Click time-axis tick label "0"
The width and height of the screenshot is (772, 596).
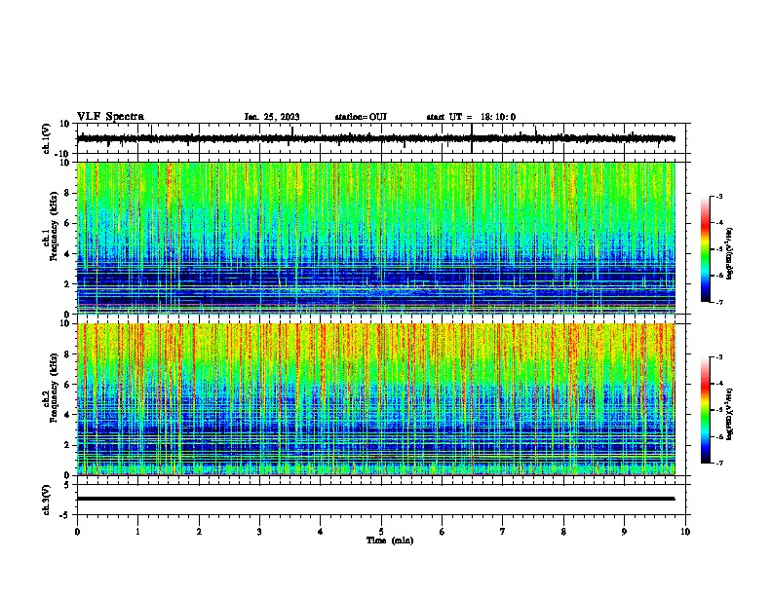pyautogui.click(x=77, y=532)
